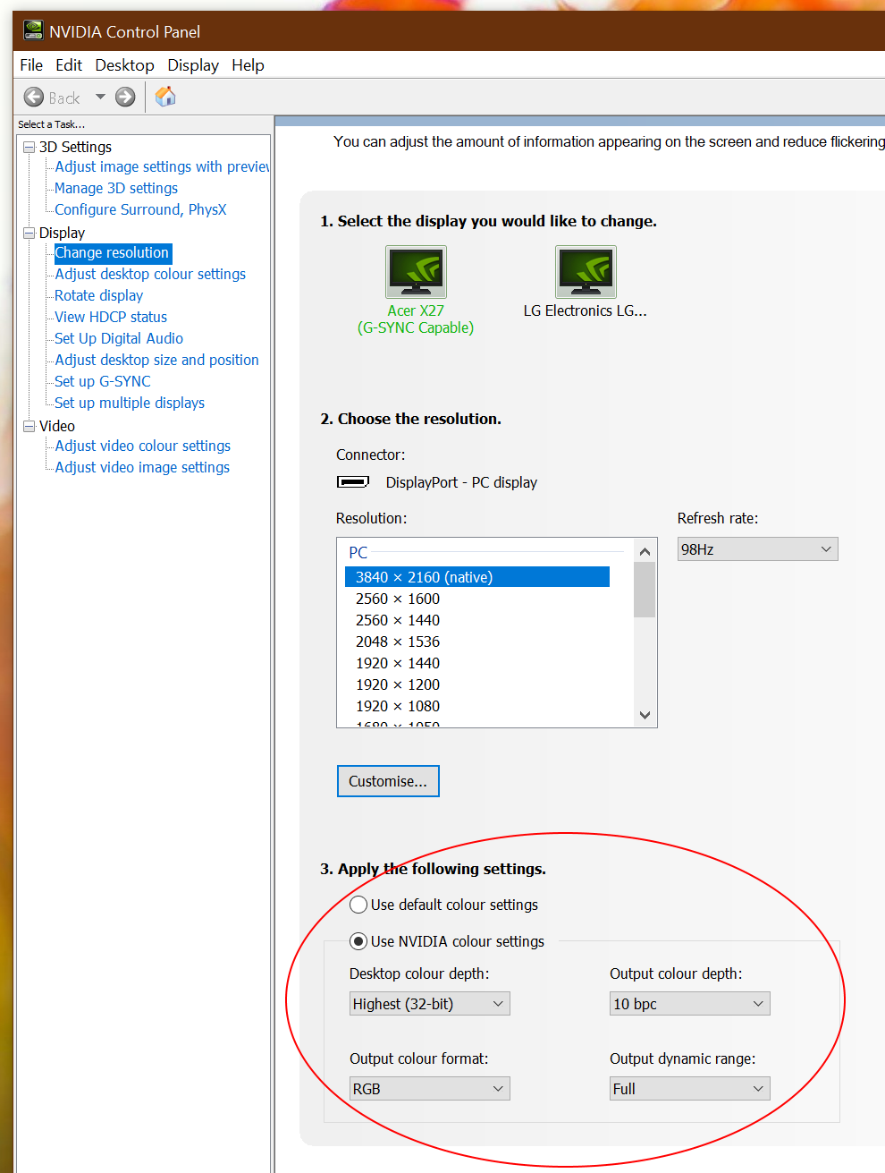
Task: Open Set Up Digital Audio
Action: click(119, 338)
